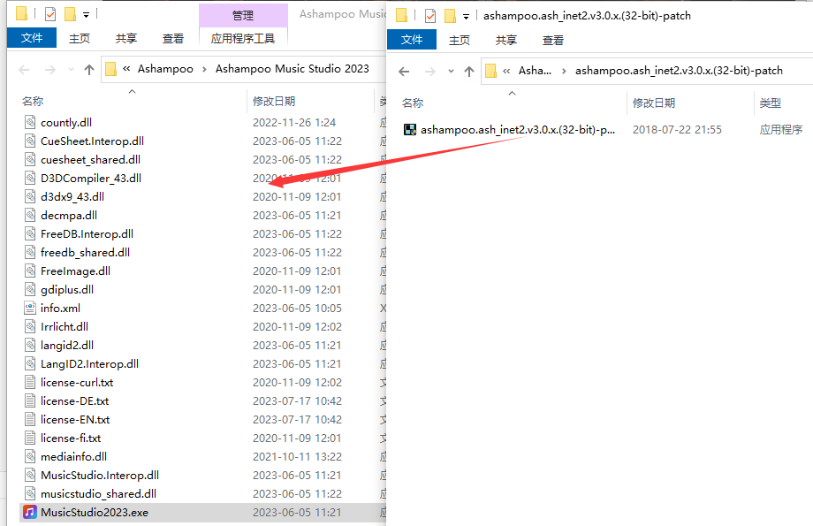Click the license-fi.txt file icon
The width and height of the screenshot is (813, 526).
point(30,438)
